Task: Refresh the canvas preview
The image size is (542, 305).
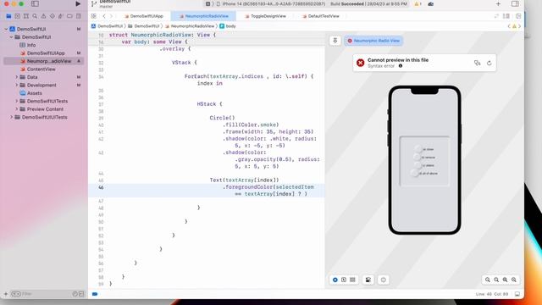Action: coord(489,63)
